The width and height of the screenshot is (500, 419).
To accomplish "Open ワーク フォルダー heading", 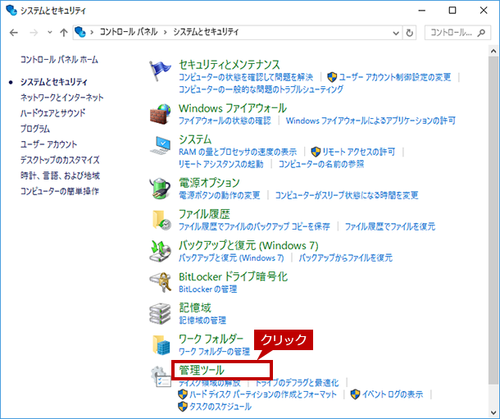I will click(211, 339).
